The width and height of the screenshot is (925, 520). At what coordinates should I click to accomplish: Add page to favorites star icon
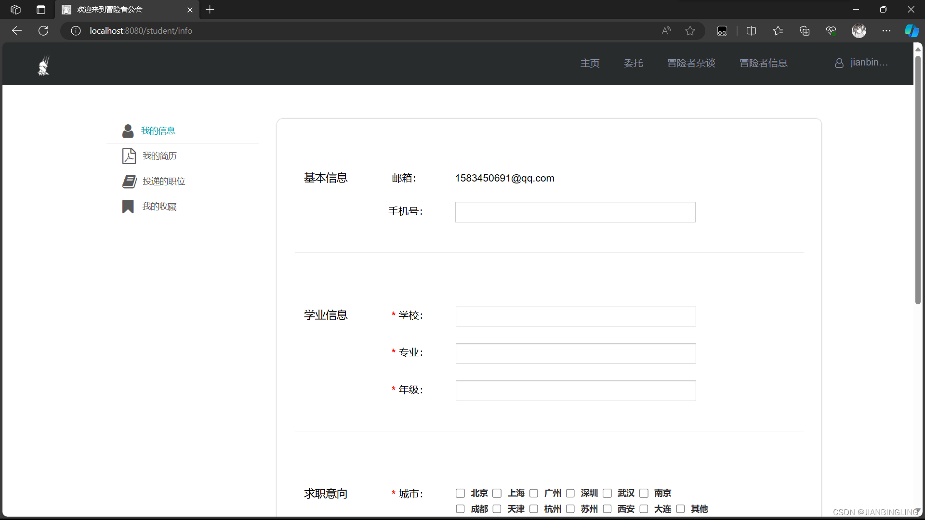click(x=690, y=31)
